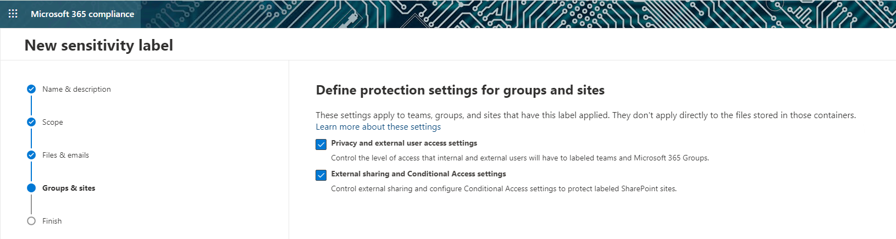
Task: Click the description about labeled SharePoint sites
Action: click(x=504, y=188)
